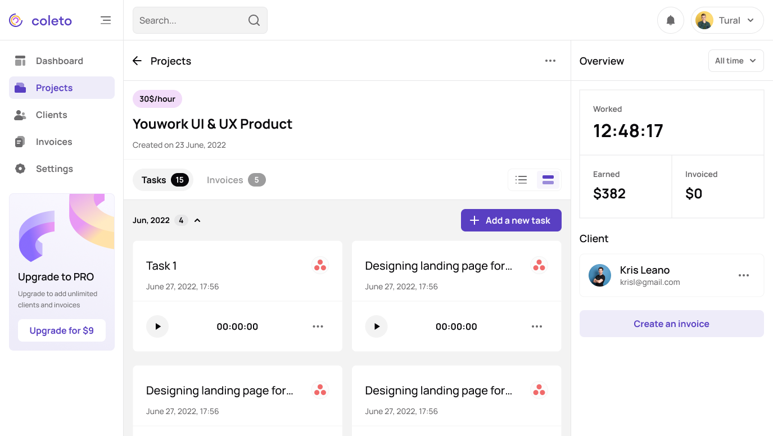The height and width of the screenshot is (436, 773).
Task: Switch to list view layout
Action: (521, 180)
